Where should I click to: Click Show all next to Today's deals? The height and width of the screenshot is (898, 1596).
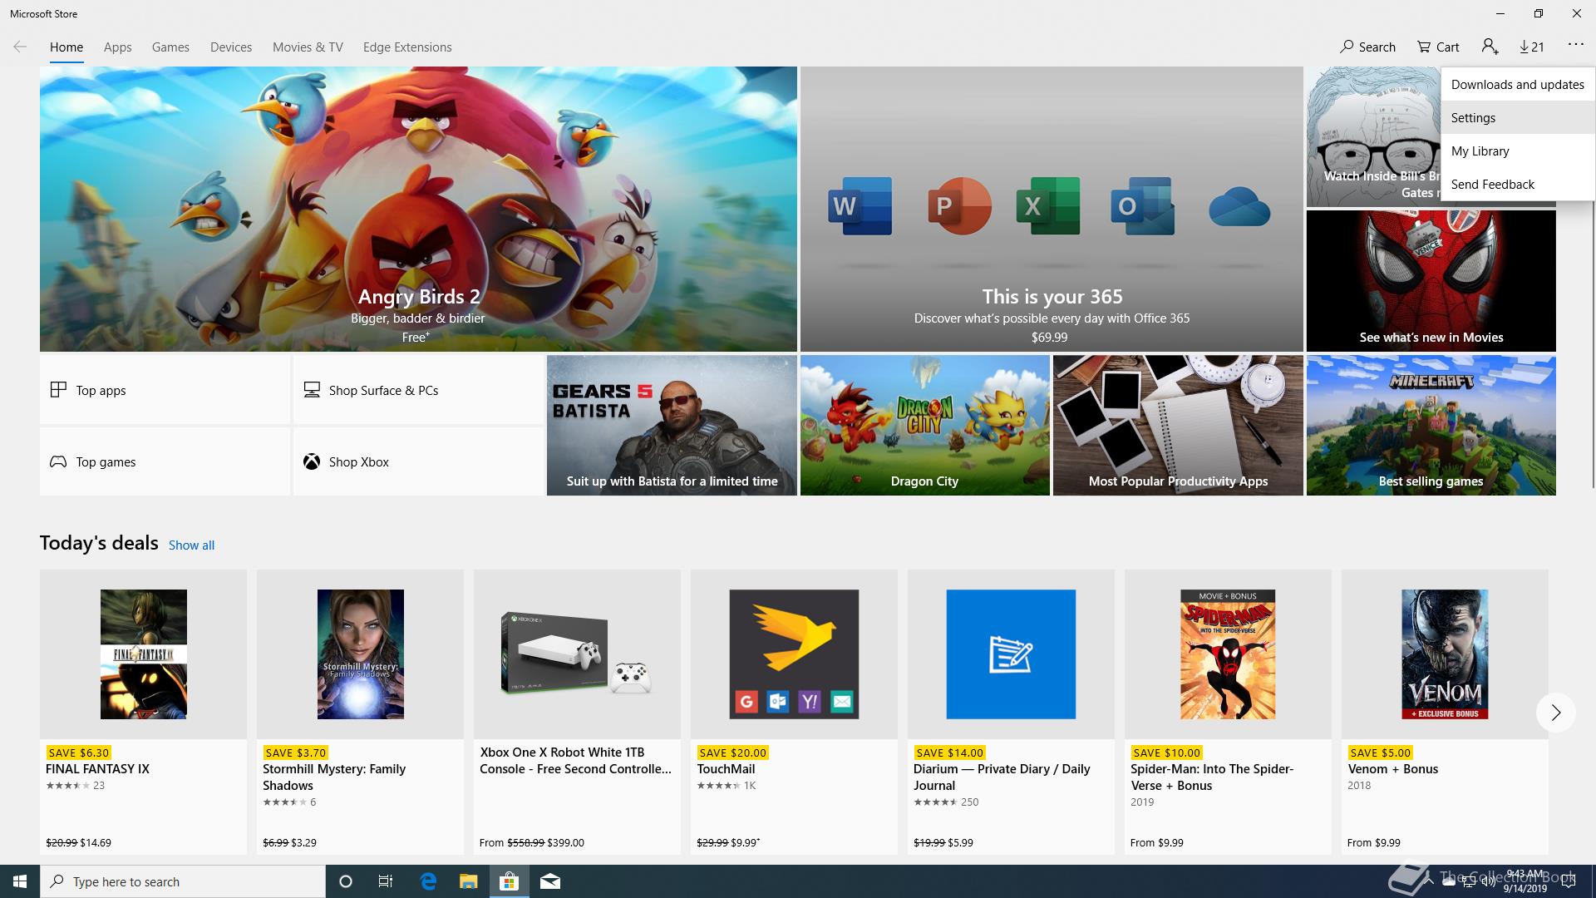coord(191,545)
